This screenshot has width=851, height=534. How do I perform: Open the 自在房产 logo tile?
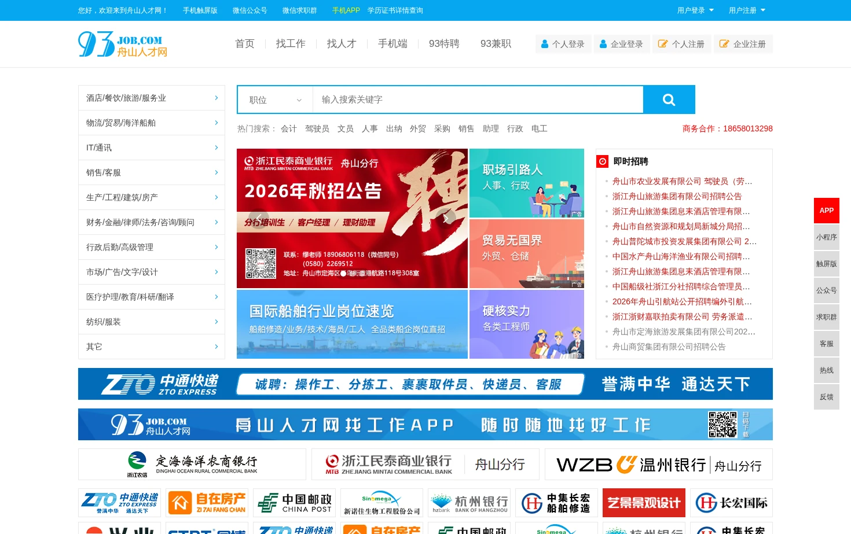click(207, 503)
